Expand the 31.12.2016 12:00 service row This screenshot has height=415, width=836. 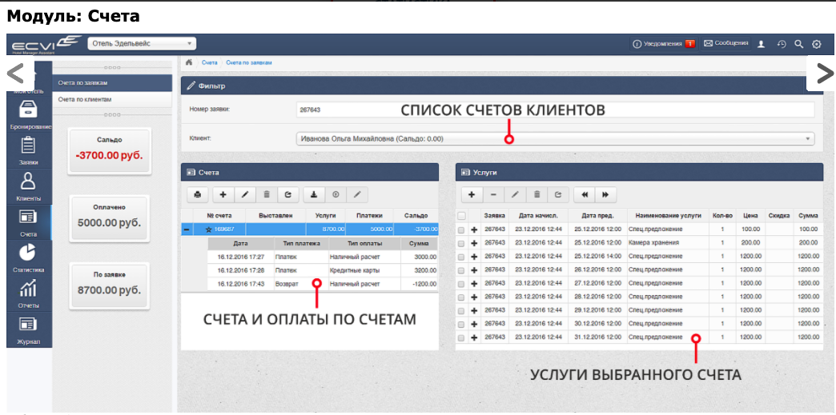click(x=475, y=337)
